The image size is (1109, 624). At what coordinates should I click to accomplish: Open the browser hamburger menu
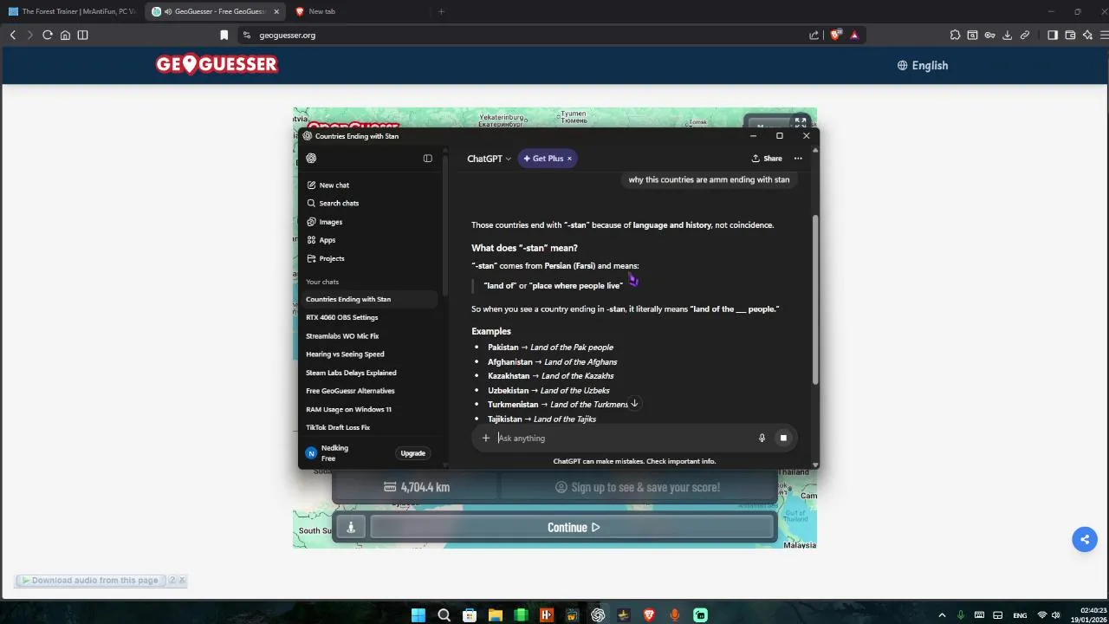(x=1104, y=35)
